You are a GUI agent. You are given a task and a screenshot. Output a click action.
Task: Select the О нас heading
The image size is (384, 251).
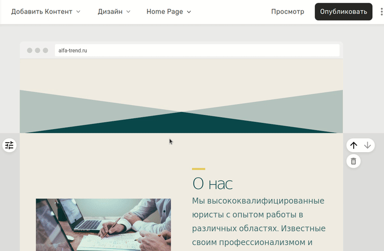(212, 184)
